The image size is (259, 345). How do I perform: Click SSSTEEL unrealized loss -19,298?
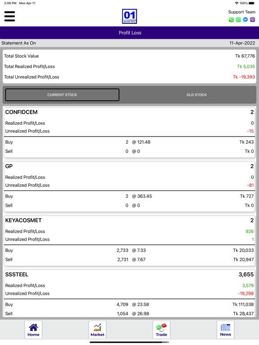click(246, 293)
